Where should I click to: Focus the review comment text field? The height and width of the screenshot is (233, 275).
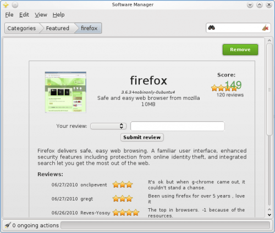[x=178, y=126]
